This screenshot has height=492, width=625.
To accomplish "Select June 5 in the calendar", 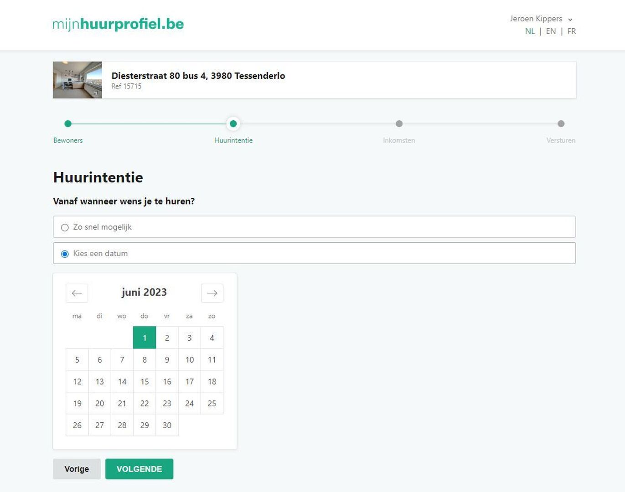I will (77, 359).
